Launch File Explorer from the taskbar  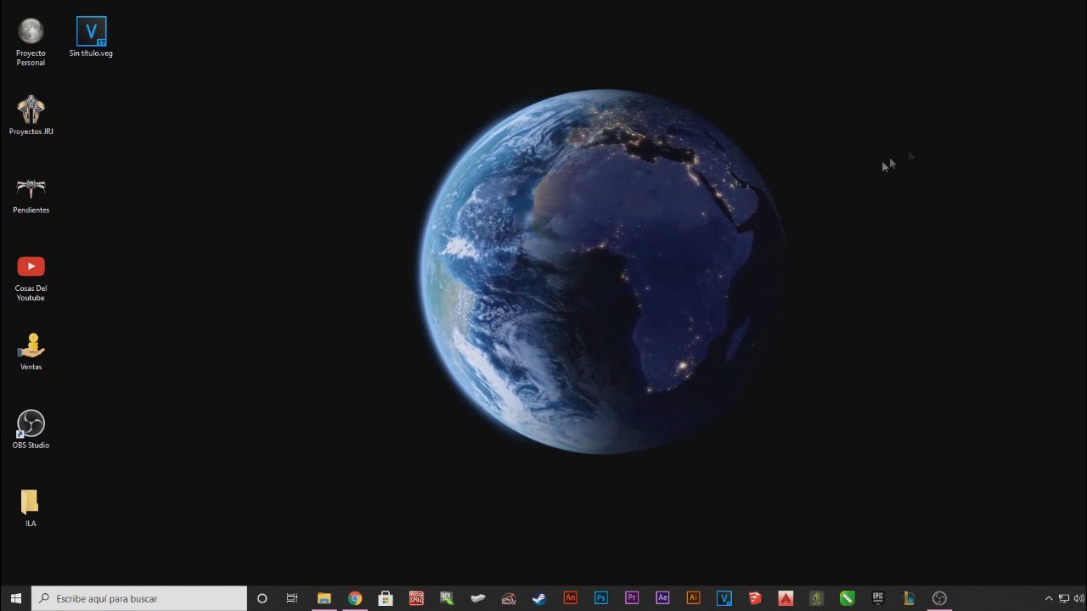pos(324,598)
